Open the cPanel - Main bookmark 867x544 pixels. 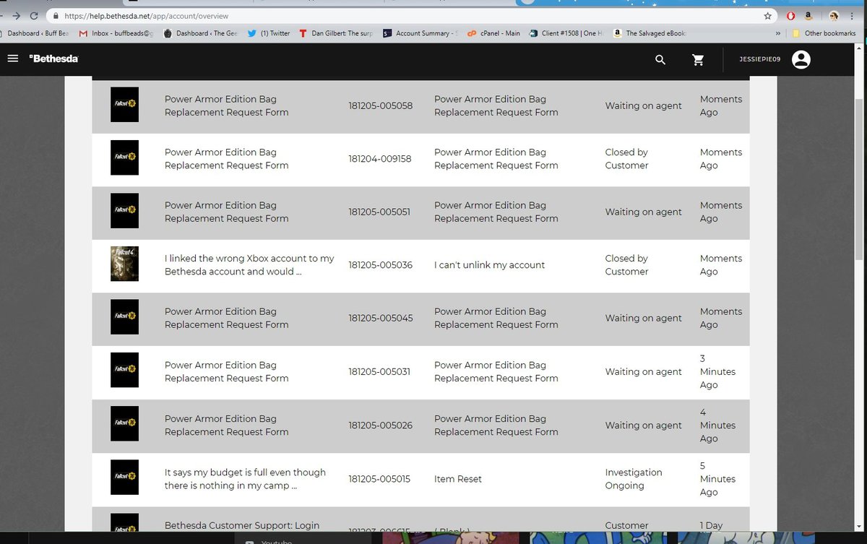493,33
